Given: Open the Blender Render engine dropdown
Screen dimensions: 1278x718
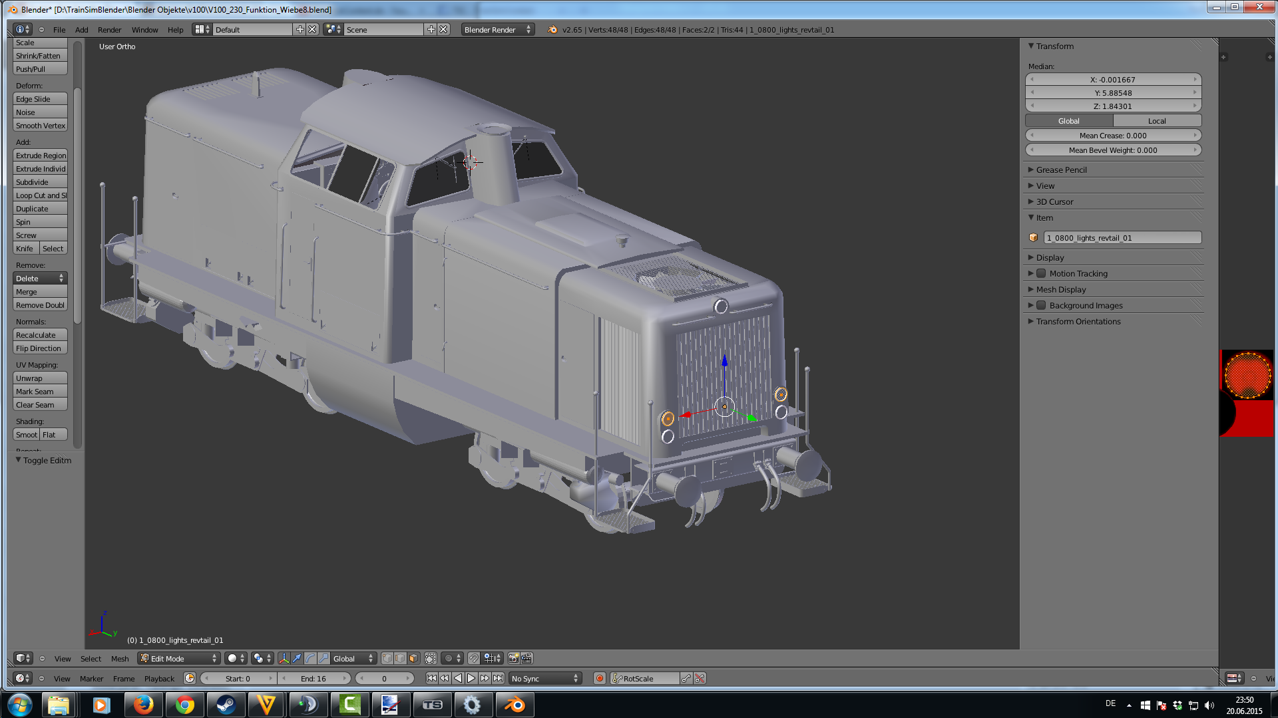Looking at the screenshot, I should [497, 29].
